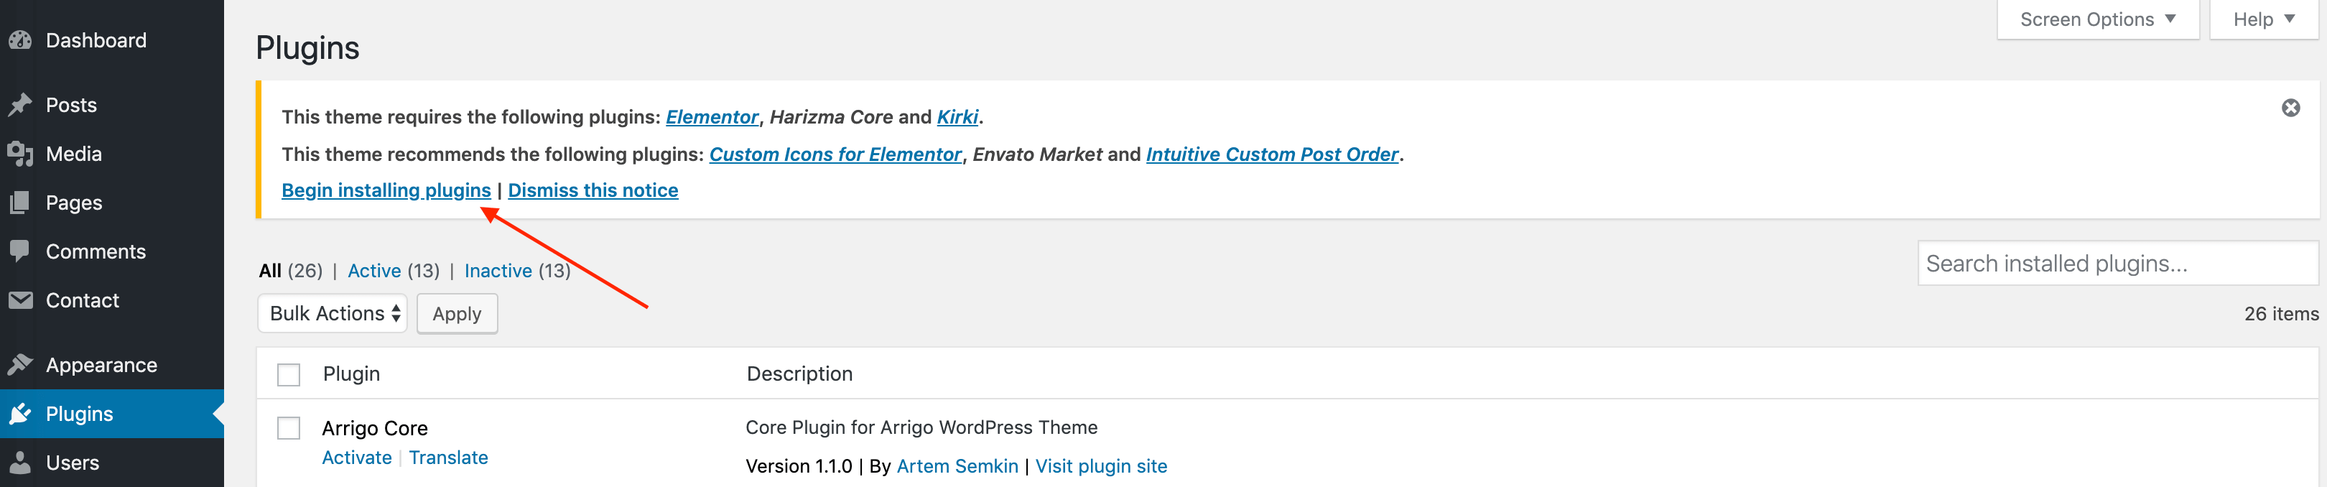
Task: Activate the Arrigo Core plugin
Action: pyautogui.click(x=357, y=458)
